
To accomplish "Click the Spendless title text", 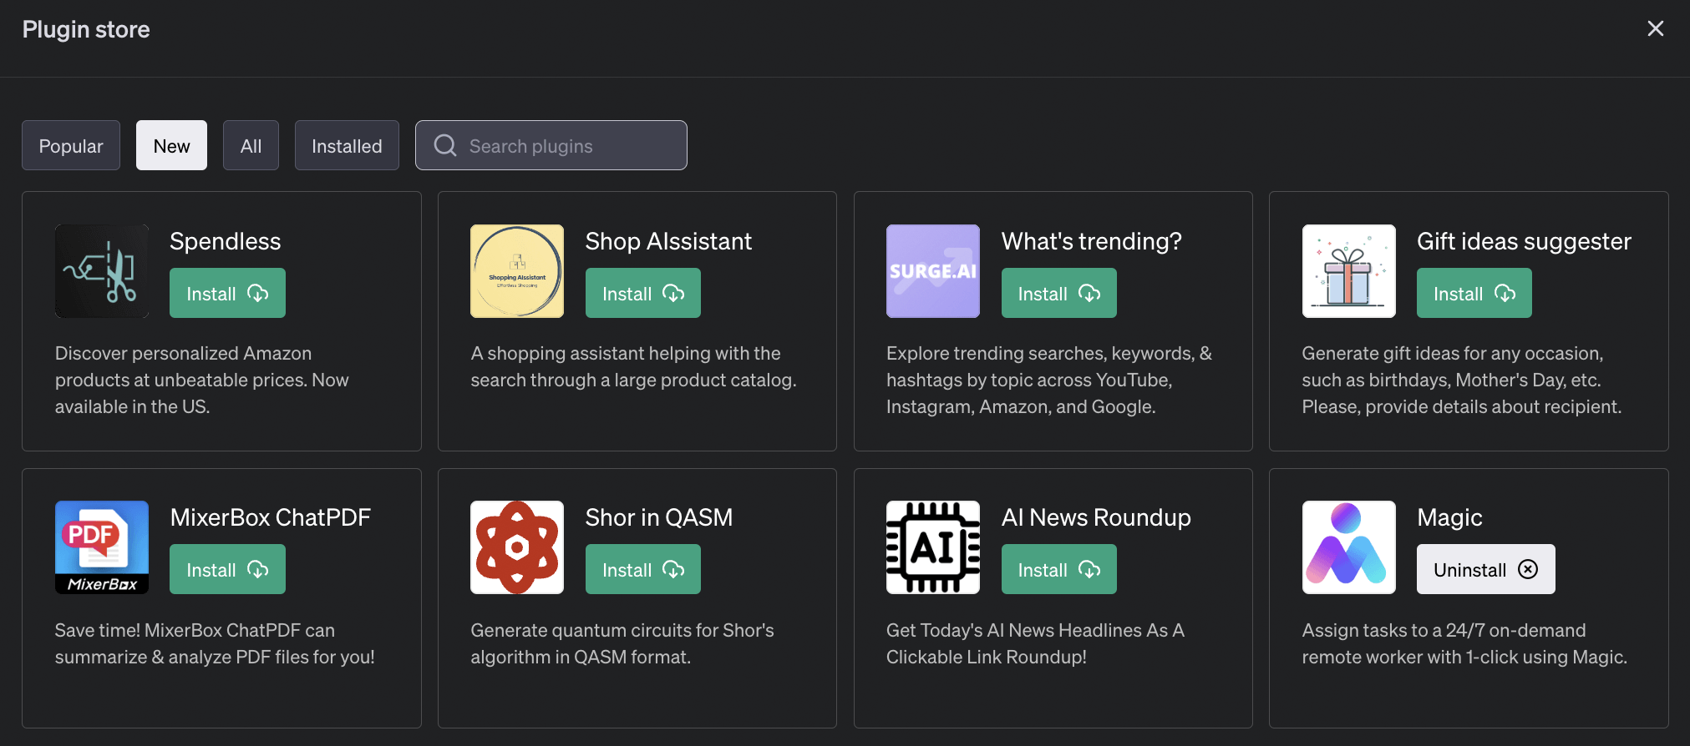I will (226, 241).
